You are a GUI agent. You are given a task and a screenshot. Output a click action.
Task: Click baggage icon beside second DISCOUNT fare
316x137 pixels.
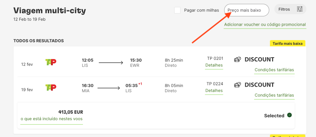click(238, 85)
